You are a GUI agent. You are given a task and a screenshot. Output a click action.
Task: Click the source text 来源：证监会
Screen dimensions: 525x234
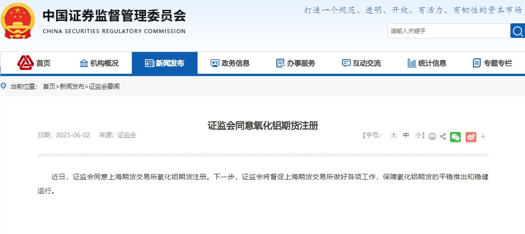pyautogui.click(x=118, y=135)
